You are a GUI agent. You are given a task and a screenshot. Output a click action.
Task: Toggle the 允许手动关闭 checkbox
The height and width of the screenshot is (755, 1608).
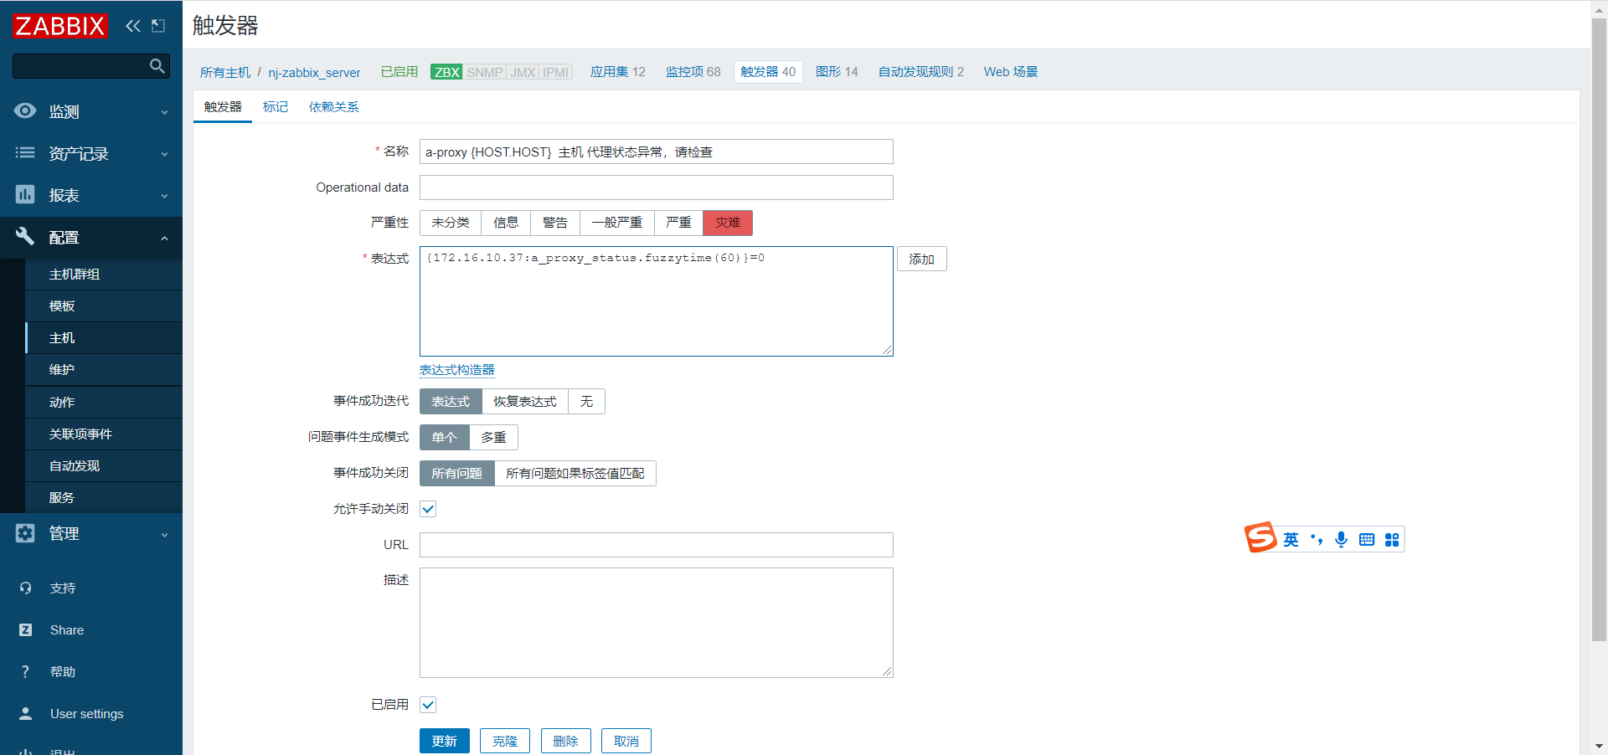pos(428,509)
